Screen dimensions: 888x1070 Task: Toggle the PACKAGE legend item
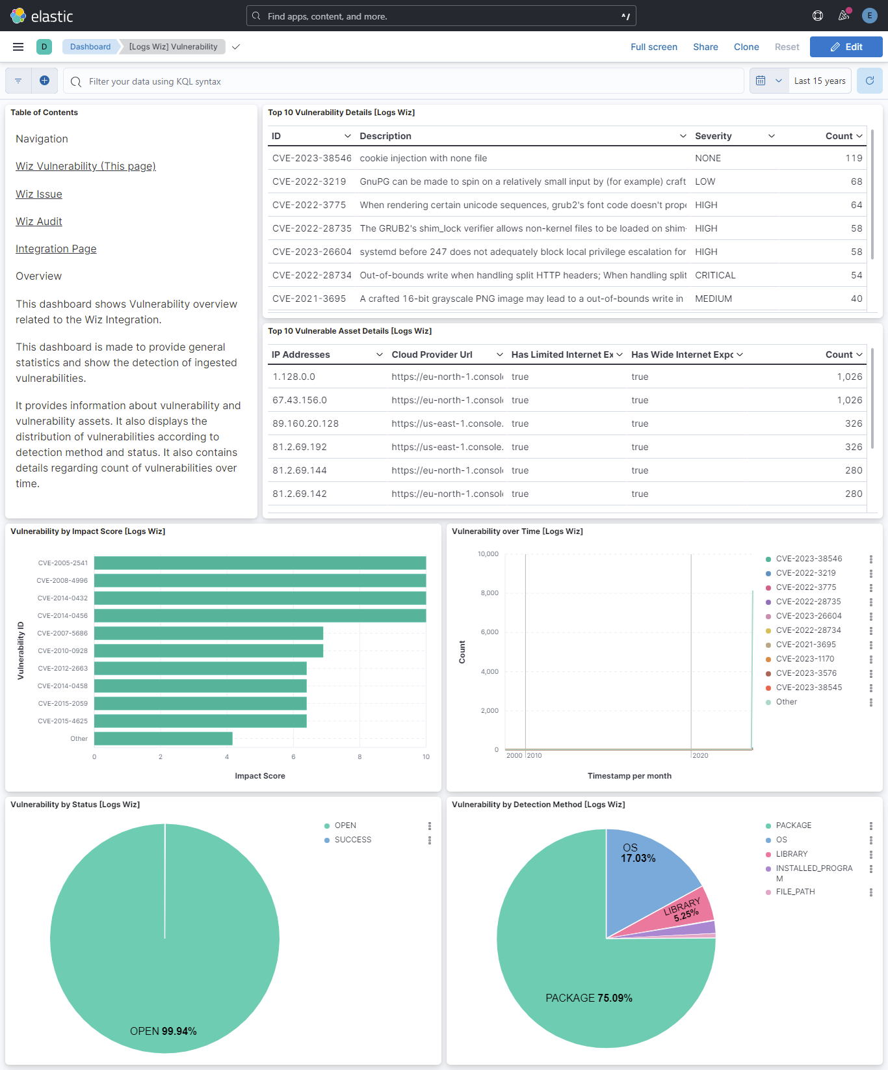point(793,825)
